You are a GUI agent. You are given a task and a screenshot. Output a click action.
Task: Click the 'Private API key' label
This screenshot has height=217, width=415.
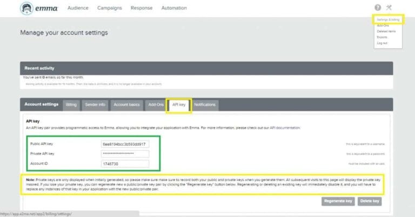click(x=42, y=154)
